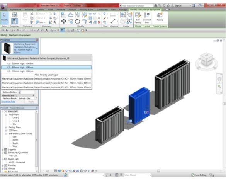226x182 pixels.
Task: Toggle the Press & Drag checkbox
Action: tap(192, 175)
